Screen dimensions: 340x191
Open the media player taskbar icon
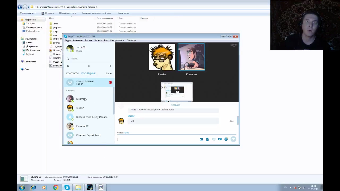[44, 188]
